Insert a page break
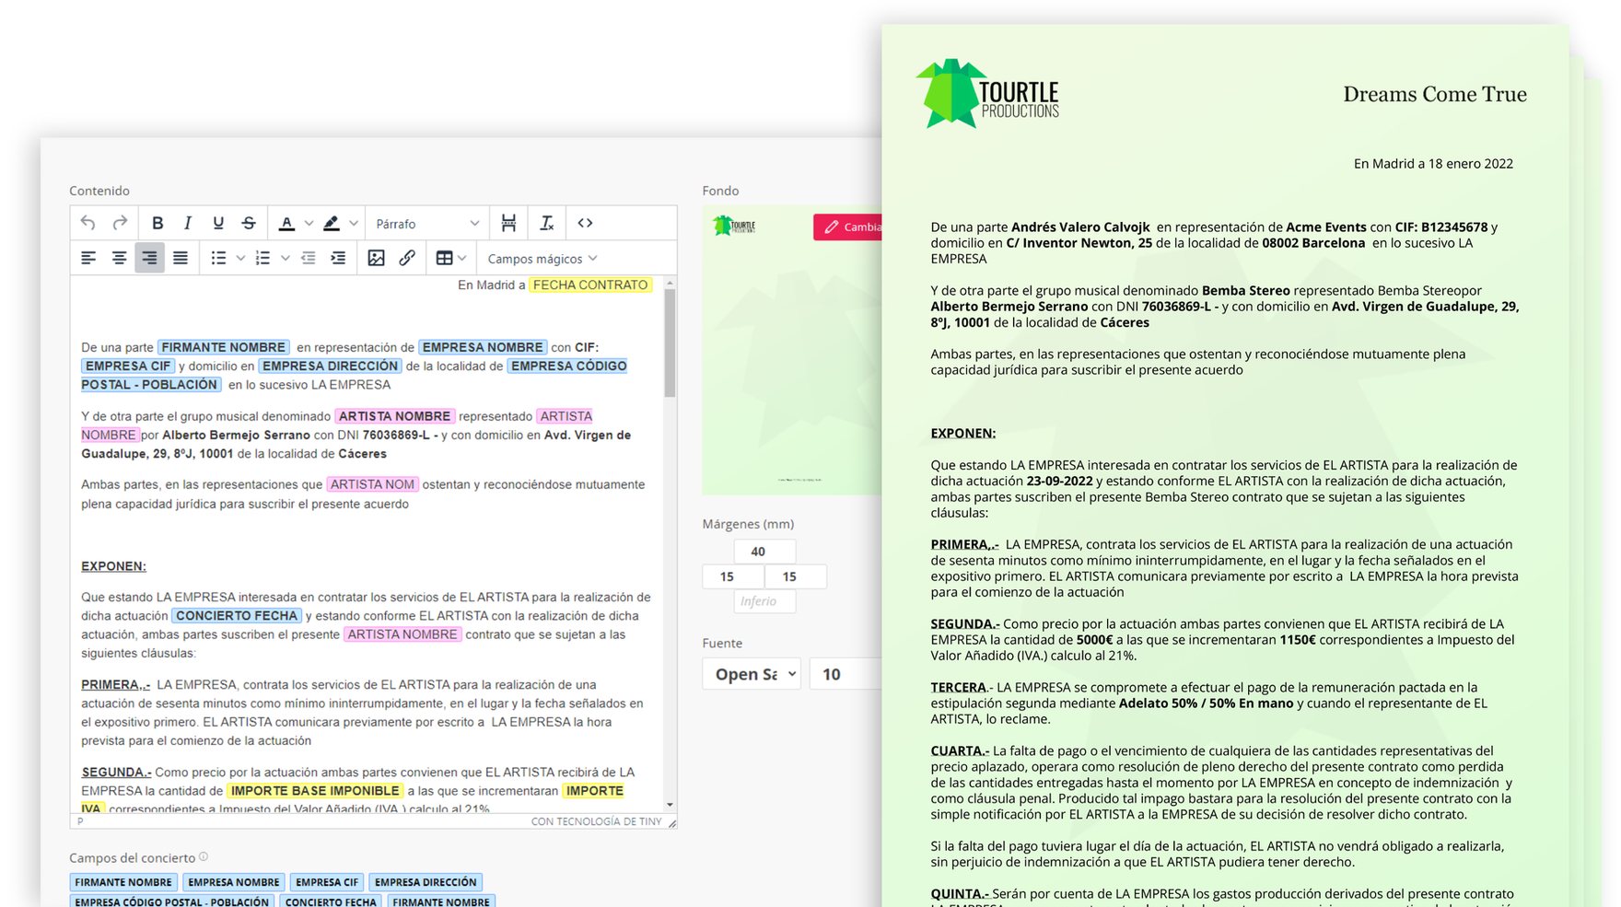Viewport: 1621px width, 907px height. (508, 223)
